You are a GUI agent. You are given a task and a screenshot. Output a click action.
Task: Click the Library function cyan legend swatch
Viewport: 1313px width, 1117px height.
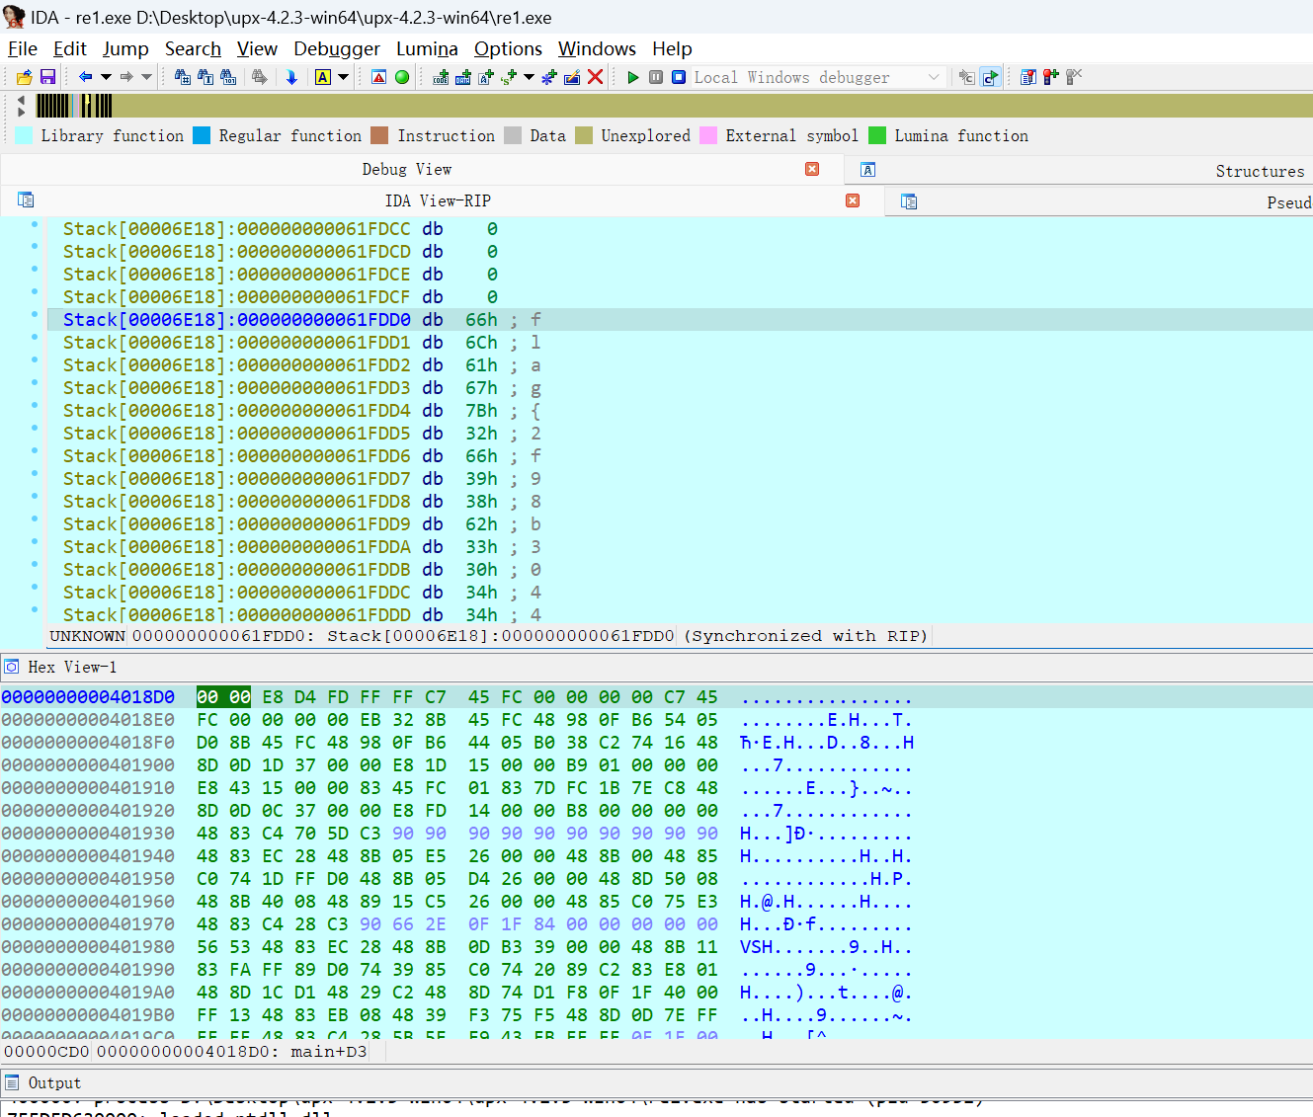(24, 135)
